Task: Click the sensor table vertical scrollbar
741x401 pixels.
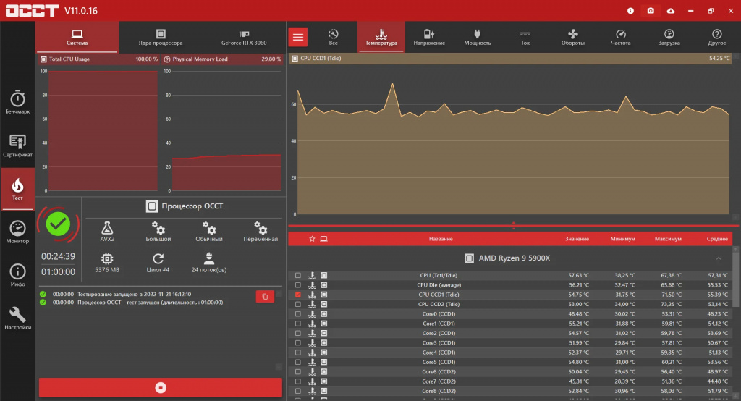Action: 735,279
